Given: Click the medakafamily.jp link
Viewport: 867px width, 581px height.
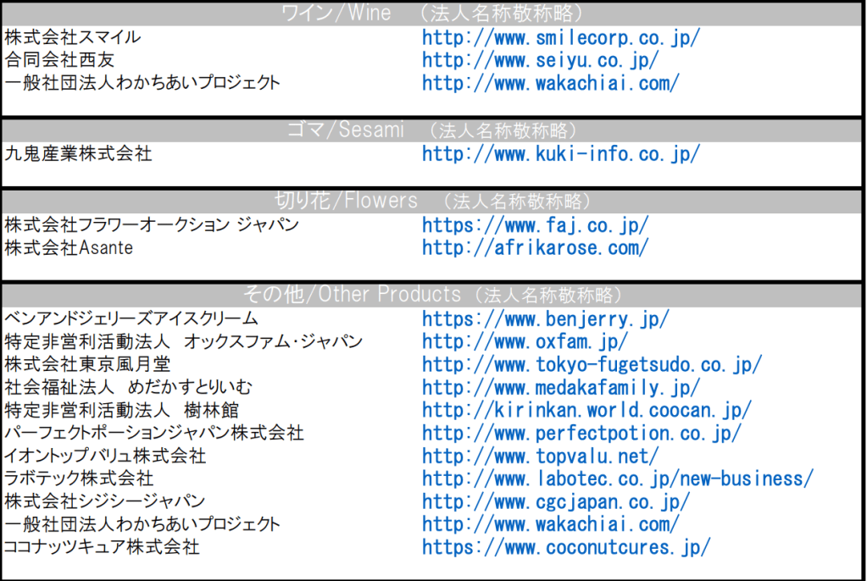Looking at the screenshot, I should coord(560,388).
